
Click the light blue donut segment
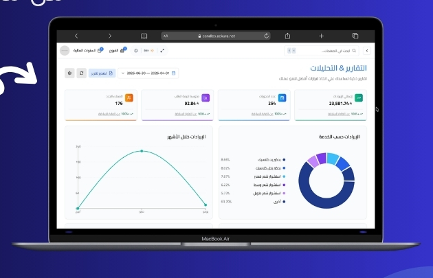coord(332,159)
